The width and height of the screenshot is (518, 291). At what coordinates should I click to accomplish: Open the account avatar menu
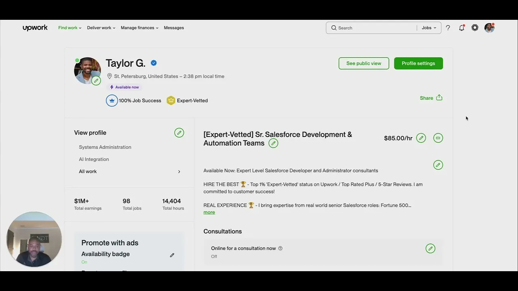tap(490, 28)
